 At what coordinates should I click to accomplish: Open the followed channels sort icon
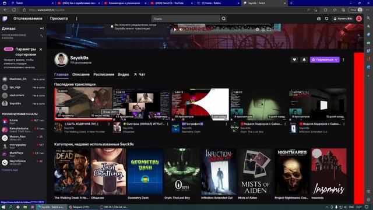42,36
